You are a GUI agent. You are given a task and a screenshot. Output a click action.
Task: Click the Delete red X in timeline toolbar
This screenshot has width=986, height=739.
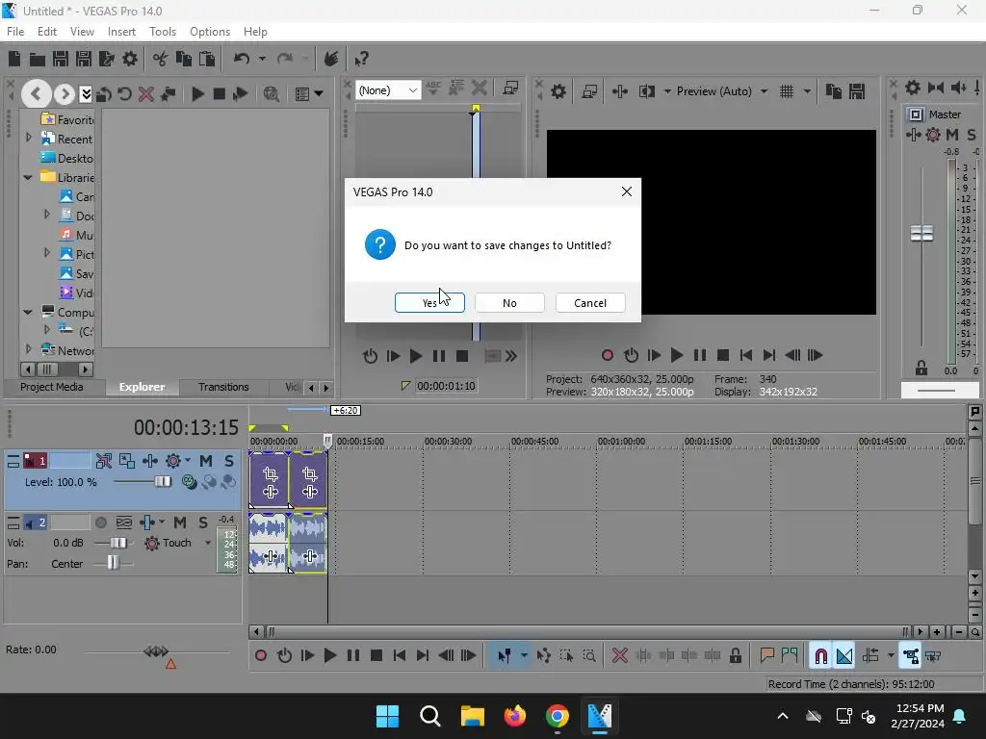(x=619, y=656)
